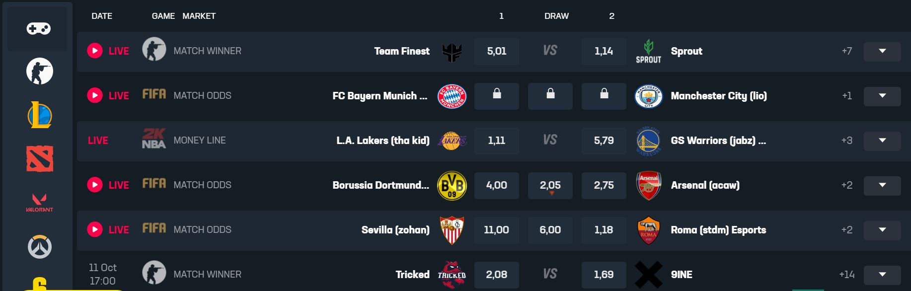The image size is (911, 291).
Task: Sort matches by the DATE column header
Action: click(102, 15)
